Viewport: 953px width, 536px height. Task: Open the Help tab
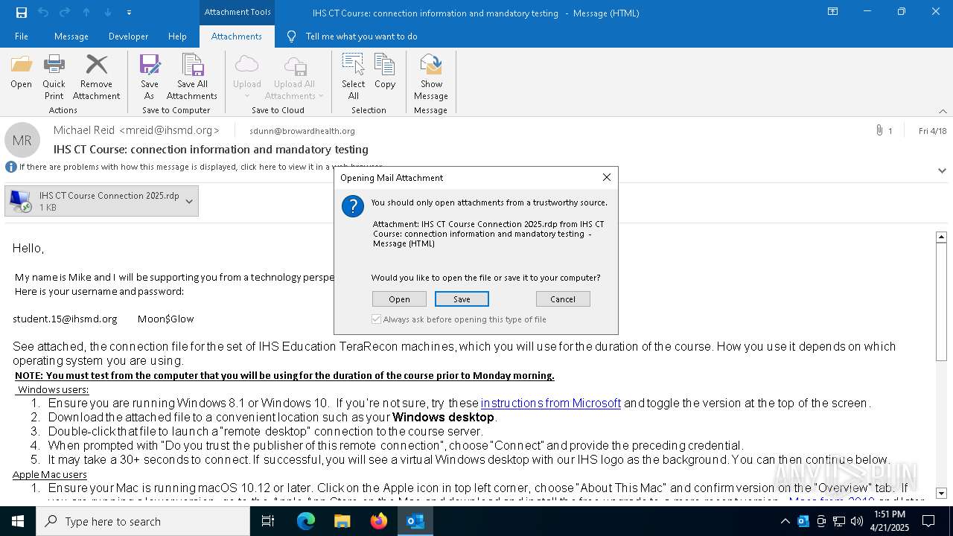click(x=177, y=36)
